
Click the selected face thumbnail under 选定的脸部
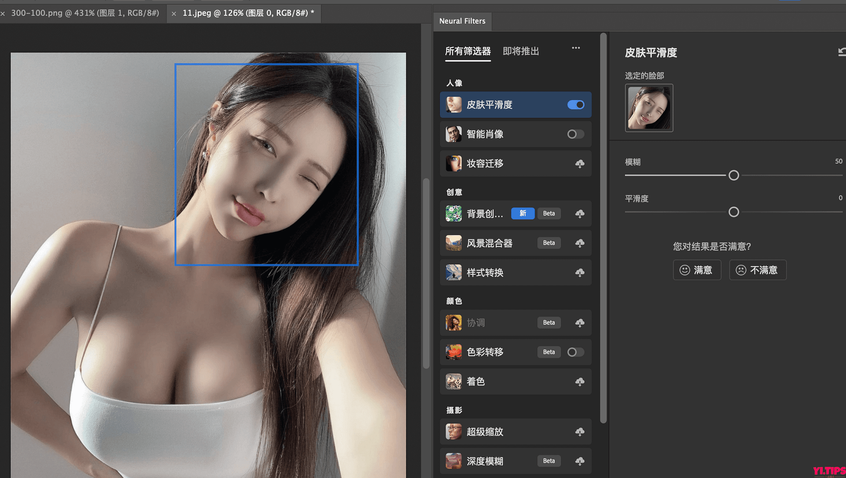pyautogui.click(x=649, y=107)
